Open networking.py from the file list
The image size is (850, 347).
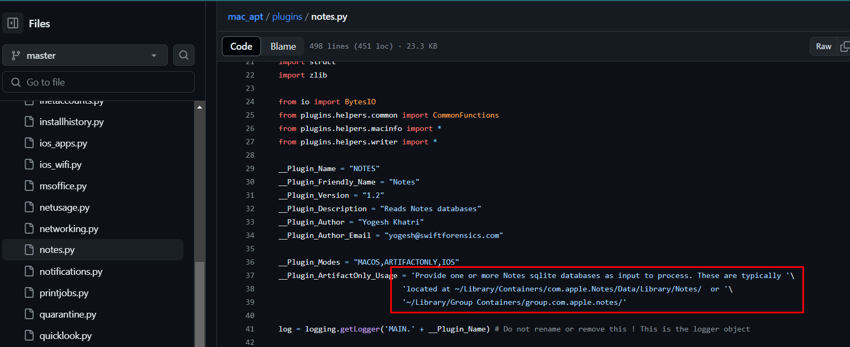68,229
